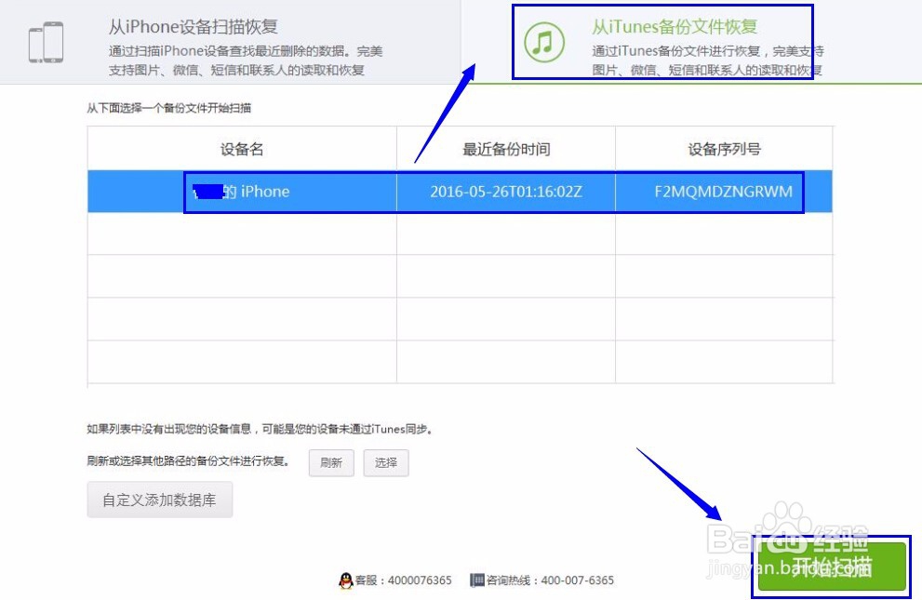922x600 pixels.
Task: Click serial number F2MQMDZNGRWM
Action: click(723, 192)
